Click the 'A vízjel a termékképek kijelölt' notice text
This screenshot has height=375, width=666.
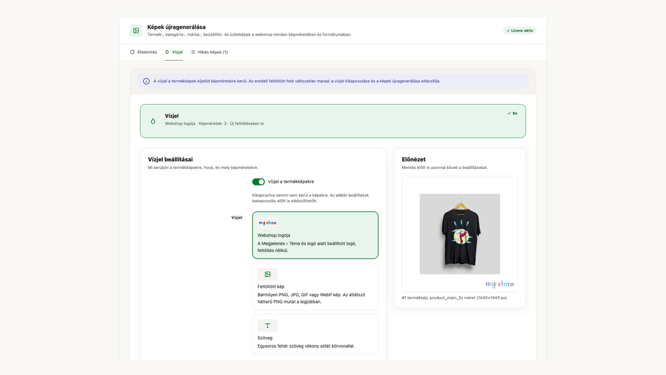click(x=297, y=81)
